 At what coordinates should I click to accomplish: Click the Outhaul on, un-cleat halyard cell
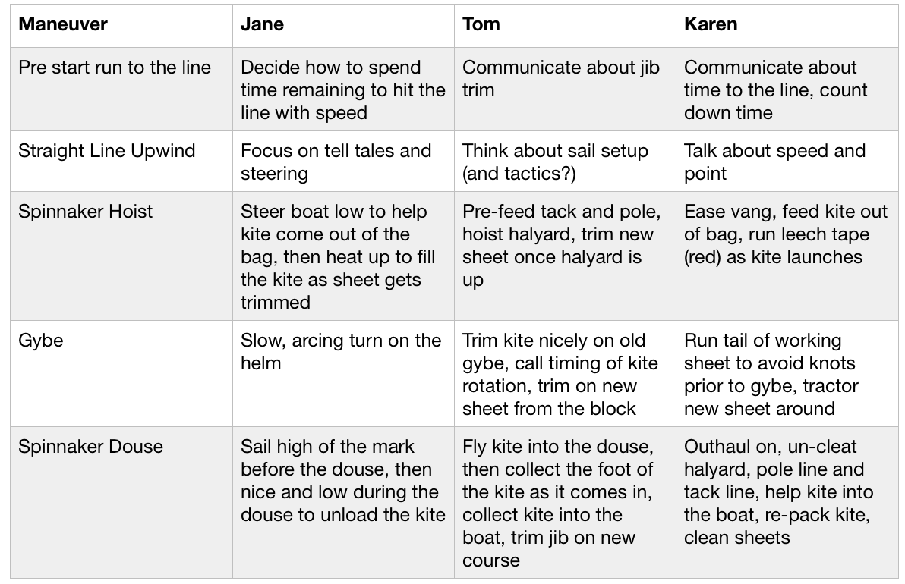(x=787, y=502)
